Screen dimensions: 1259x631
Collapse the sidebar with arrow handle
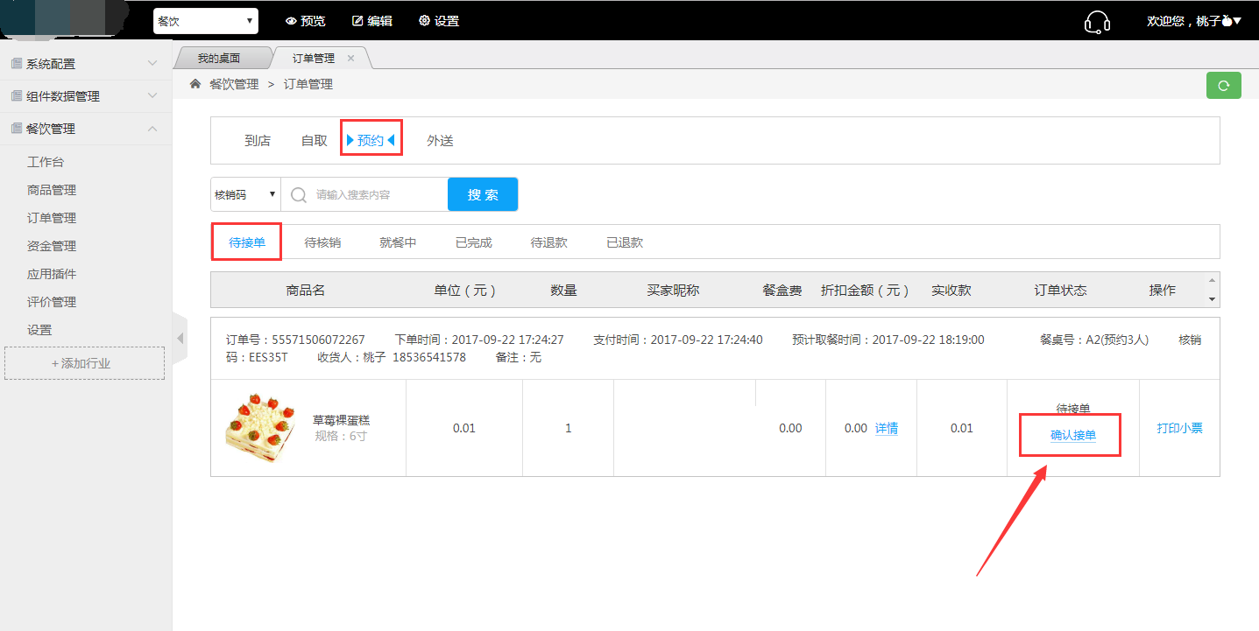click(x=180, y=338)
